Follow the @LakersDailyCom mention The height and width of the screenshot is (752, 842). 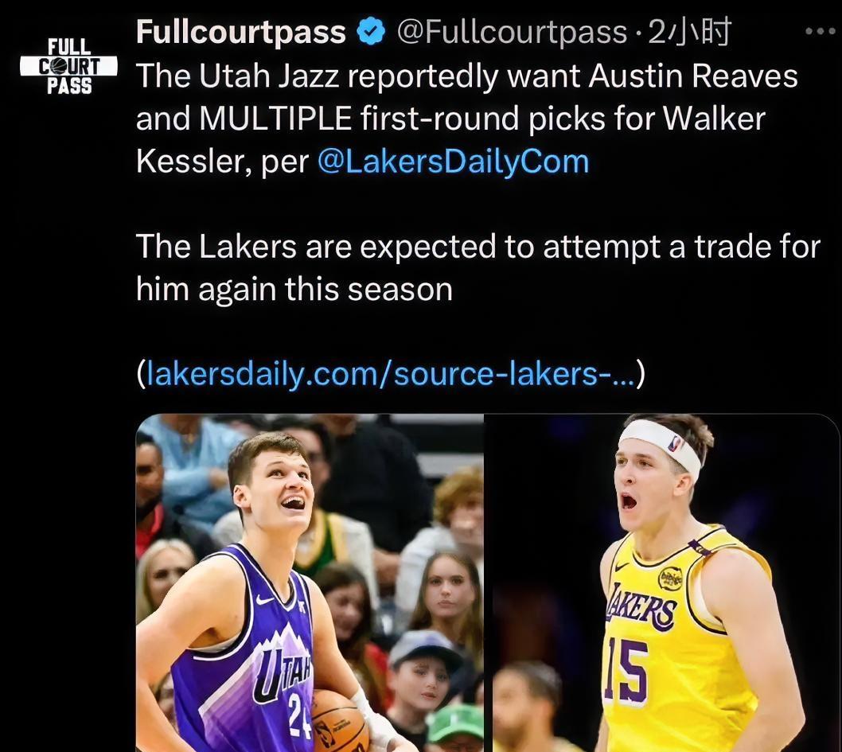[x=453, y=162]
